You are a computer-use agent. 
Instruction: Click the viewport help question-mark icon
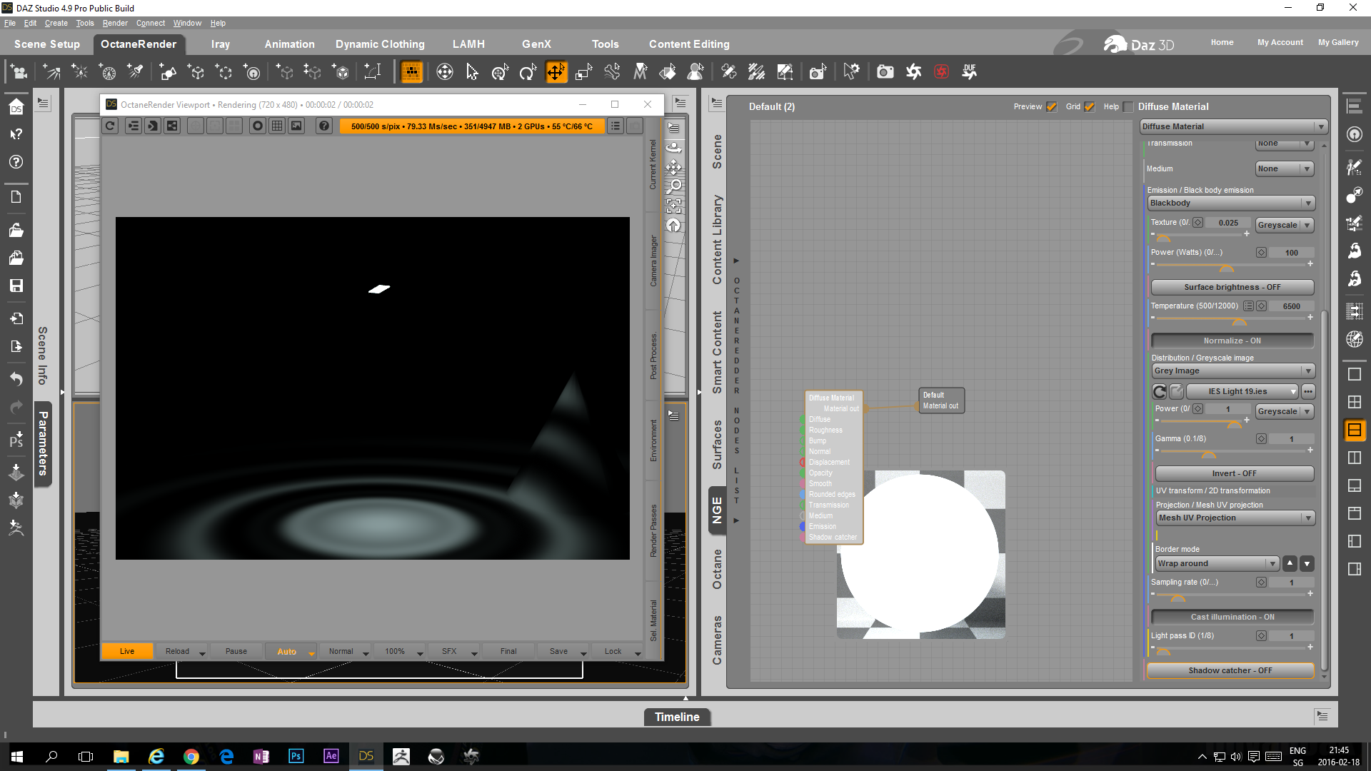(x=324, y=126)
